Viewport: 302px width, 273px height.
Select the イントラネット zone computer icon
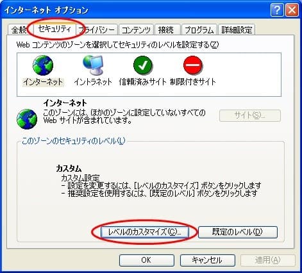(93, 65)
